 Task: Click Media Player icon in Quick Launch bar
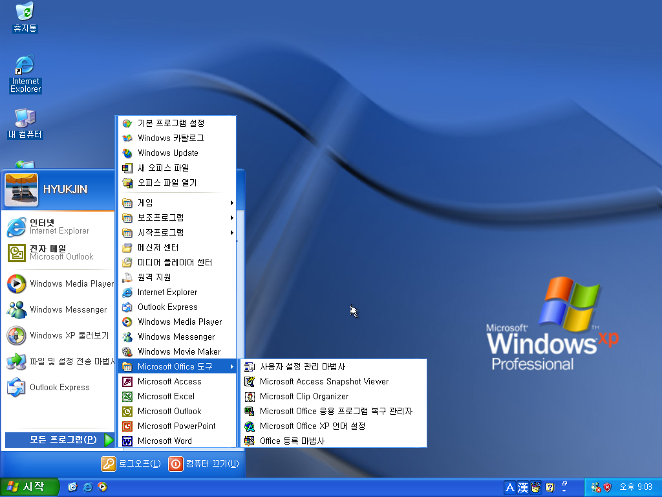(102, 487)
